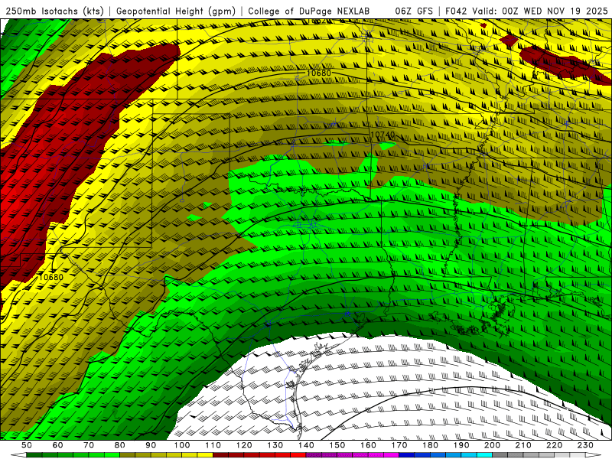Click the 'College of DuPage NEXLAB' label
Viewport: 612px width, 459px height.
coord(308,11)
